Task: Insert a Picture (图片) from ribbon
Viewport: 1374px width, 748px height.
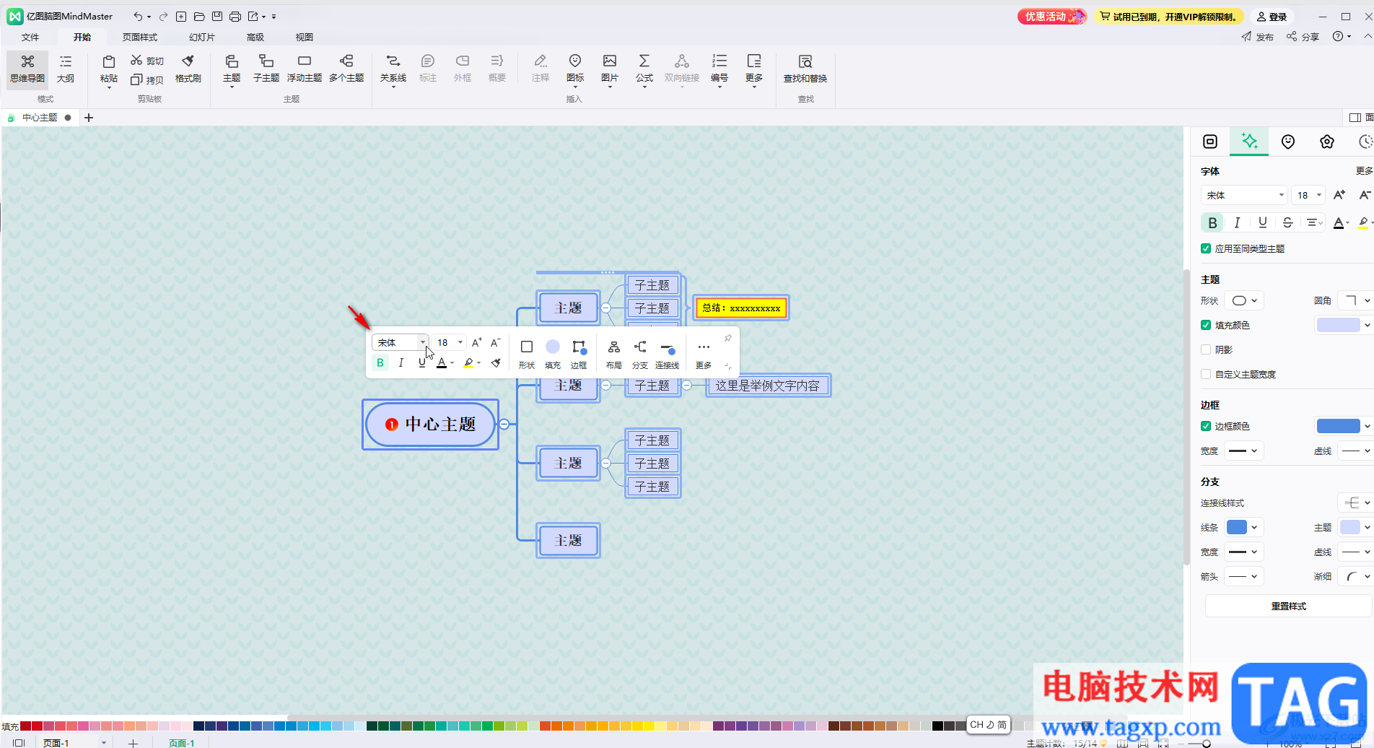Action: (x=609, y=68)
